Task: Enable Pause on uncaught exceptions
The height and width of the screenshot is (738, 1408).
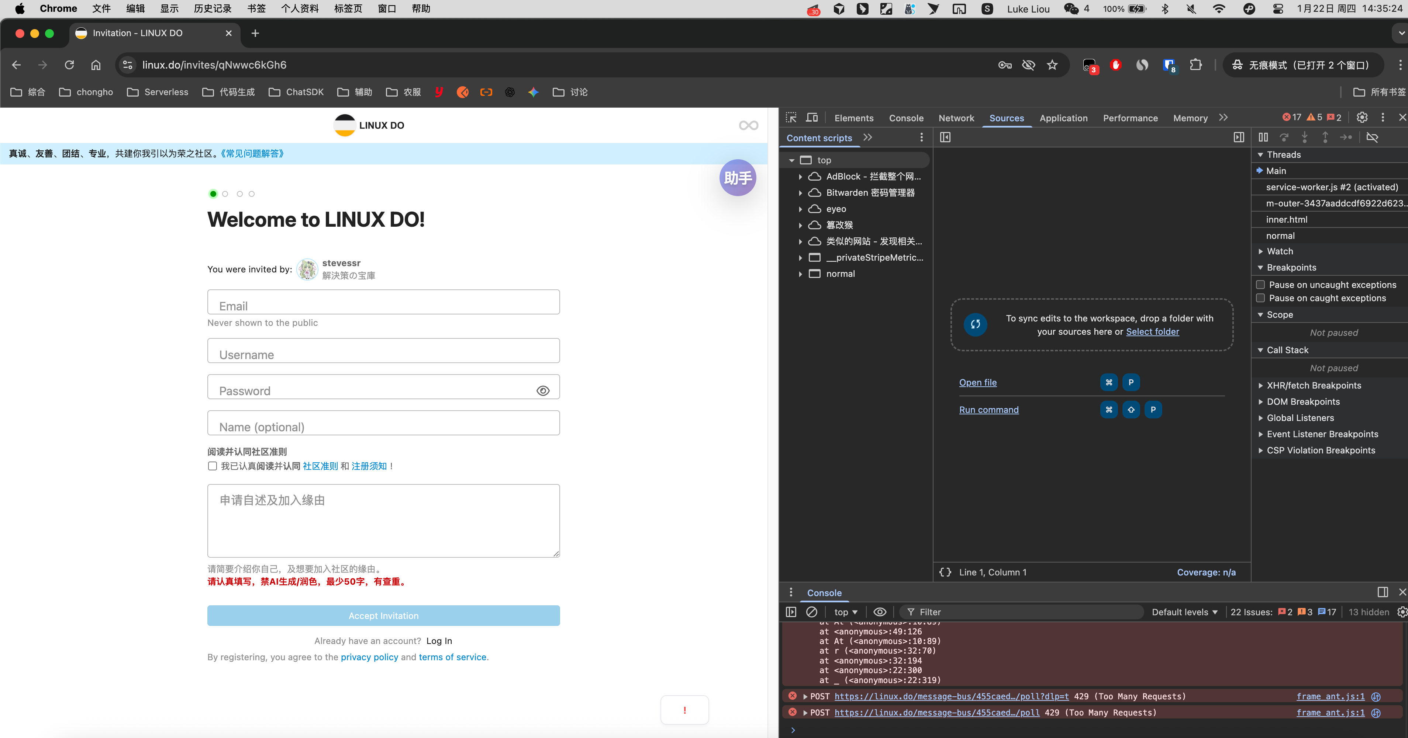Action: 1260,285
